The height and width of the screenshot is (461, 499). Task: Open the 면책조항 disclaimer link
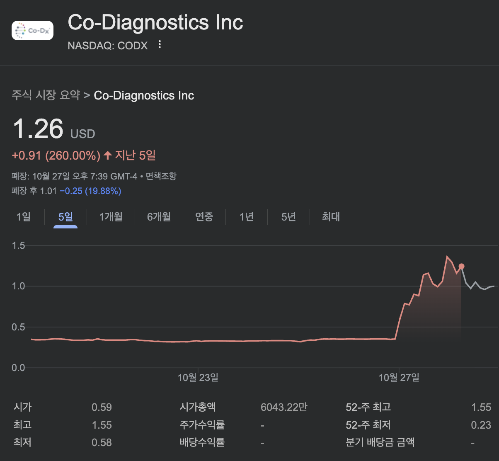coord(161,176)
